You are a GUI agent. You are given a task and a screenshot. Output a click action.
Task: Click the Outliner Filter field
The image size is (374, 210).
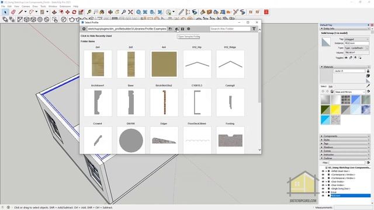(347, 163)
